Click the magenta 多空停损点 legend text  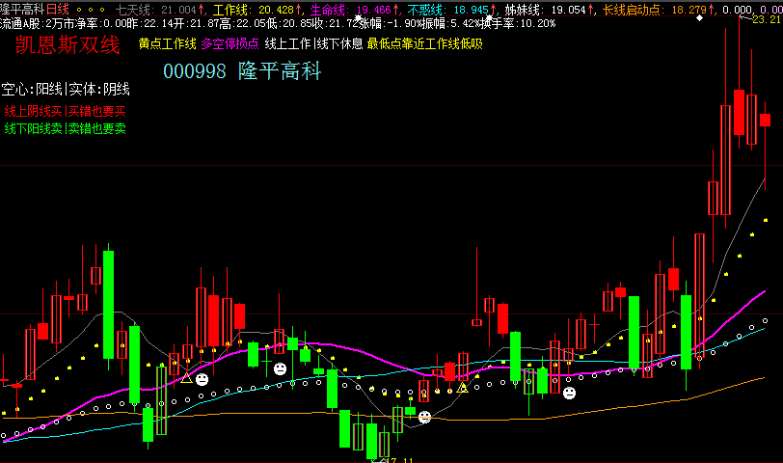point(229,43)
